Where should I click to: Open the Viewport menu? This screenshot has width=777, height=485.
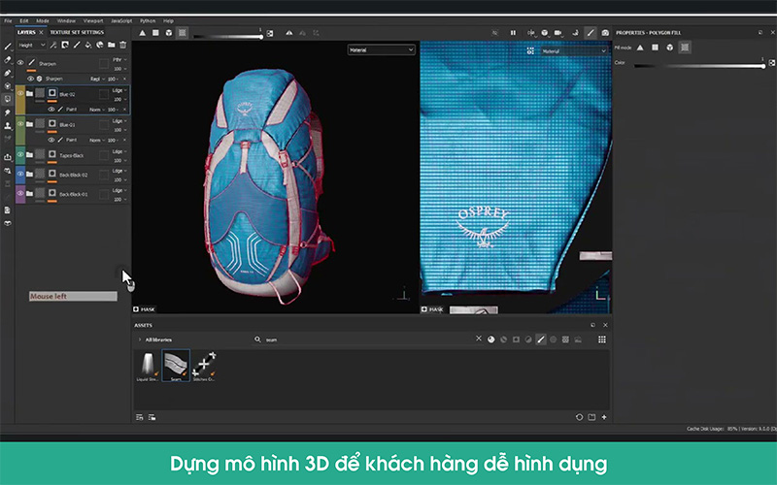[x=91, y=19]
